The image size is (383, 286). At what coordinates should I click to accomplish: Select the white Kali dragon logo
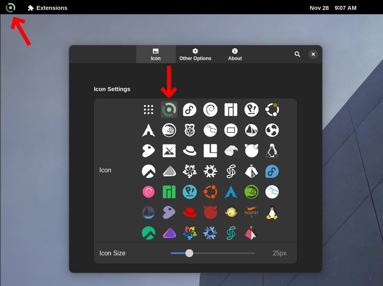pyautogui.click(x=210, y=130)
